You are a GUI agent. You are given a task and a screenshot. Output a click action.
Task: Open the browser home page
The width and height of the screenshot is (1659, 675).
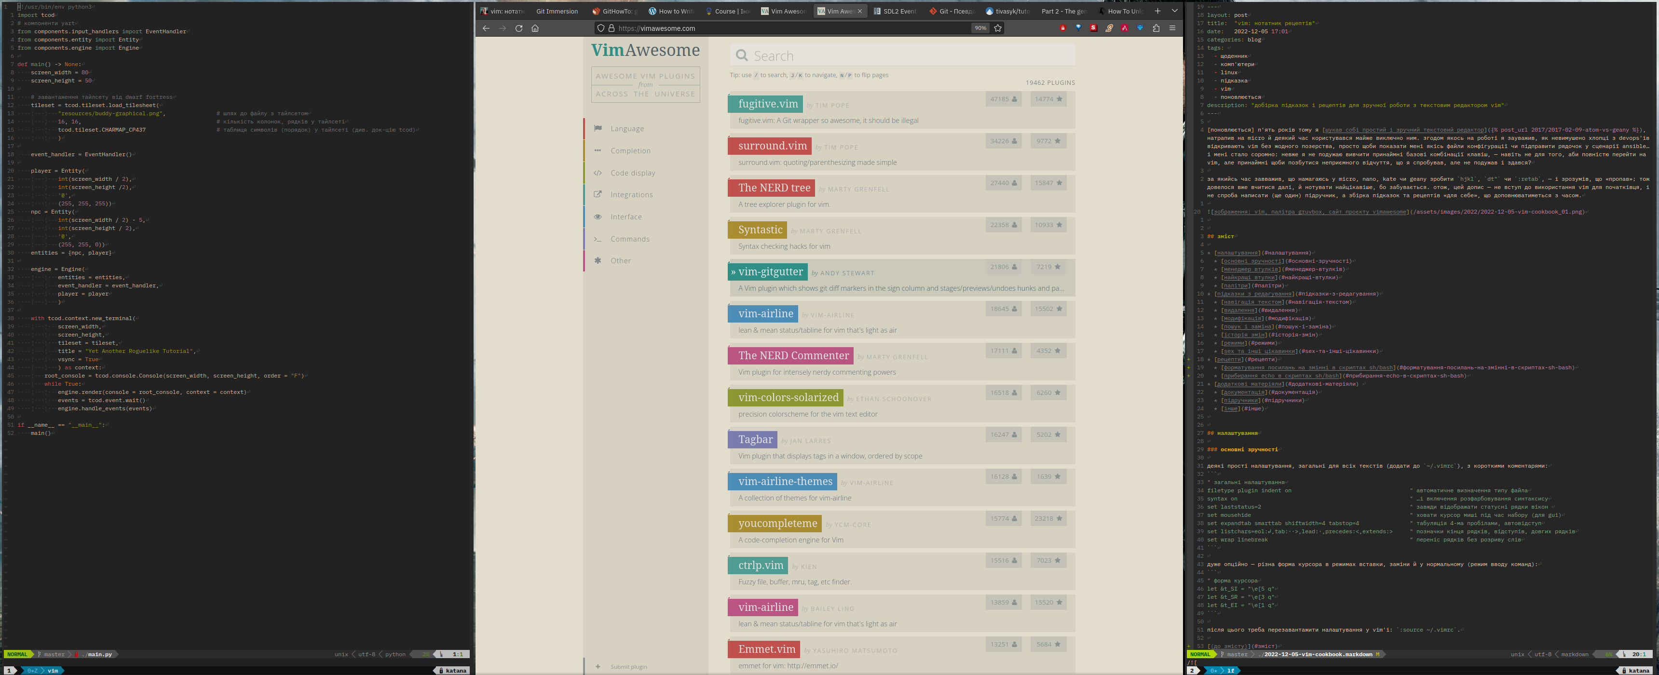click(534, 28)
